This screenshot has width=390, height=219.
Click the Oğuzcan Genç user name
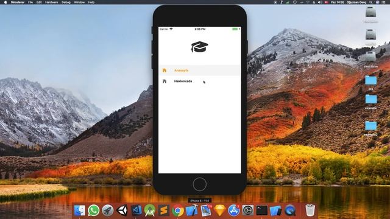[x=356, y=2]
